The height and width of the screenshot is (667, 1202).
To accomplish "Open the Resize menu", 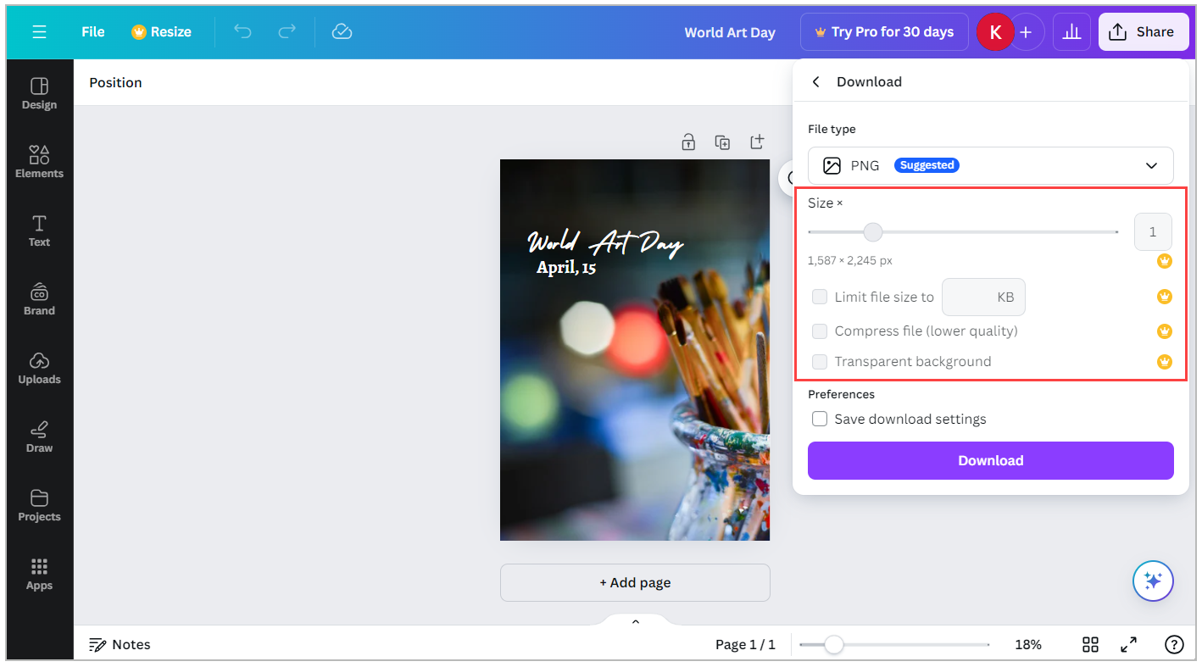I will 161,31.
